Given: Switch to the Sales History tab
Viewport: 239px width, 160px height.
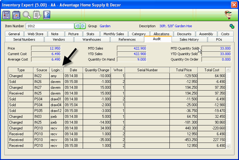Looking at the screenshot, I should [189, 39].
